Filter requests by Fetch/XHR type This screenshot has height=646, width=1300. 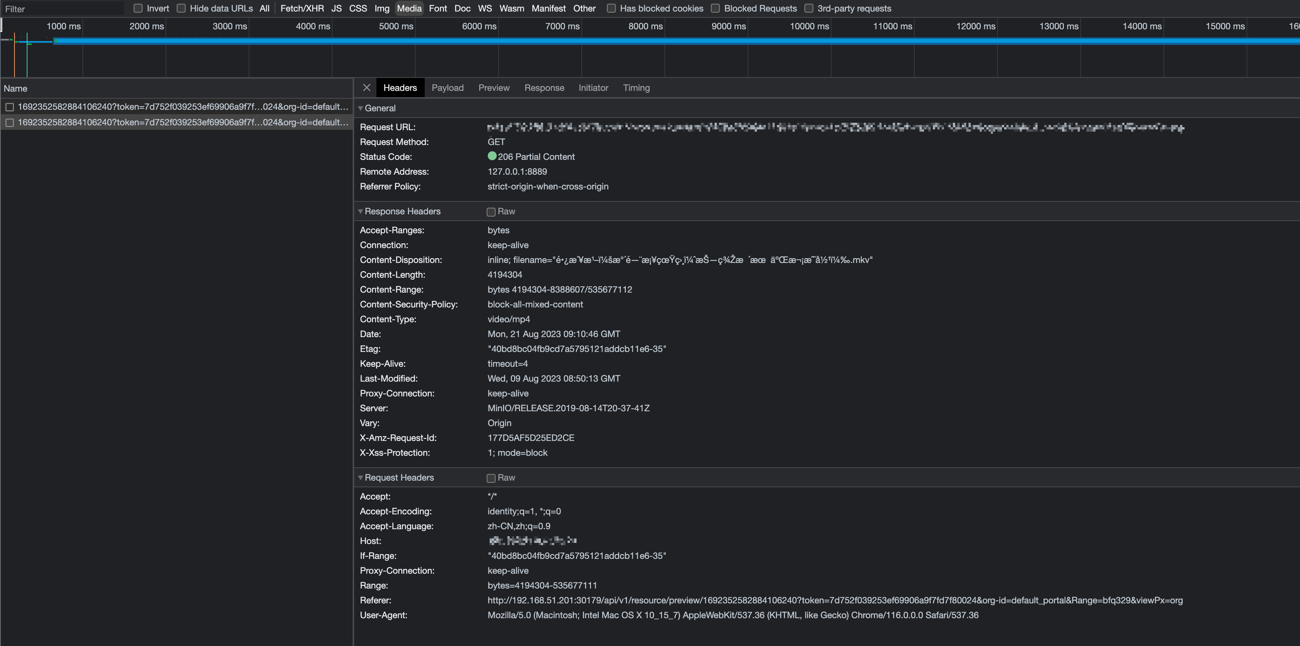tap(302, 9)
